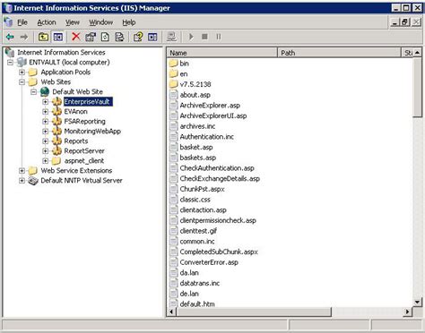
Task: Click the vertical scrollbar thumb
Action: tap(418, 88)
